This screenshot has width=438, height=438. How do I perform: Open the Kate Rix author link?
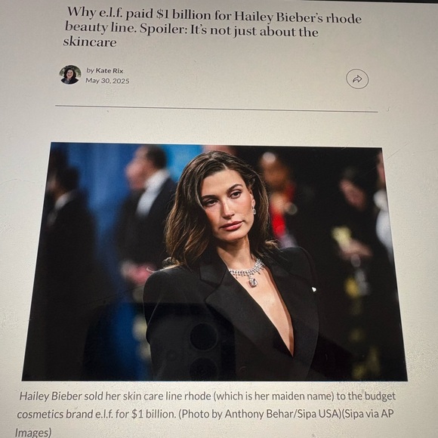pos(109,71)
